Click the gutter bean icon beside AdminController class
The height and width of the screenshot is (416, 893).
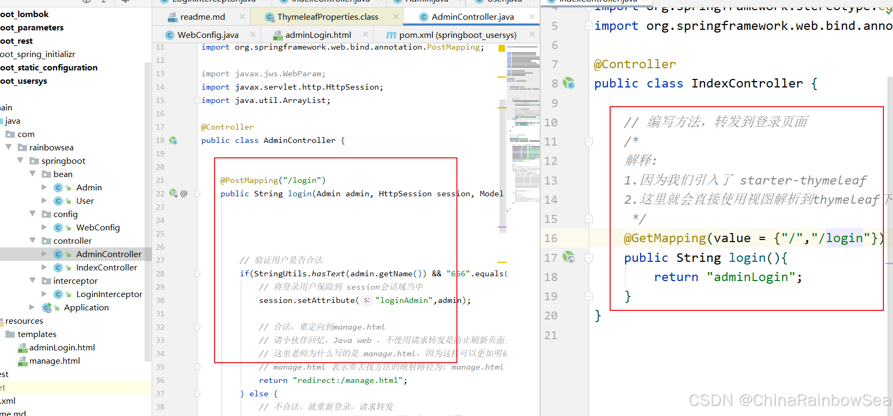point(173,141)
